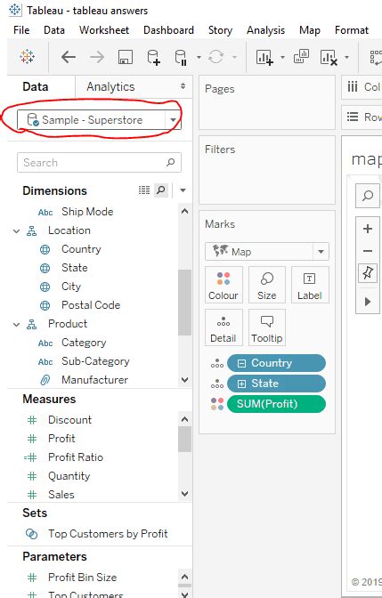Toggle the Data pane switcher arrows
The height and width of the screenshot is (598, 382).
pos(183,86)
